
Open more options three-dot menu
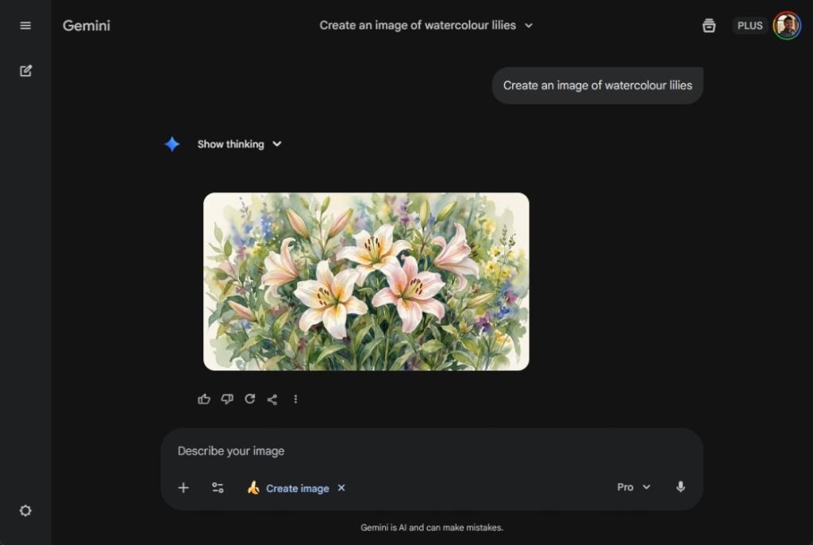point(295,399)
